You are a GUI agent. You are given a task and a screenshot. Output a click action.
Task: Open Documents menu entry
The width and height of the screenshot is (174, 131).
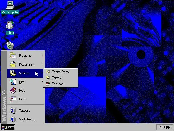(x=26, y=64)
